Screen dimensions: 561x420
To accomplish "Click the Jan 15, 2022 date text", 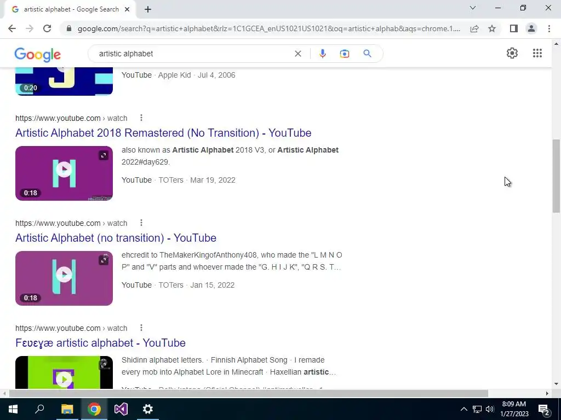I will (212, 285).
